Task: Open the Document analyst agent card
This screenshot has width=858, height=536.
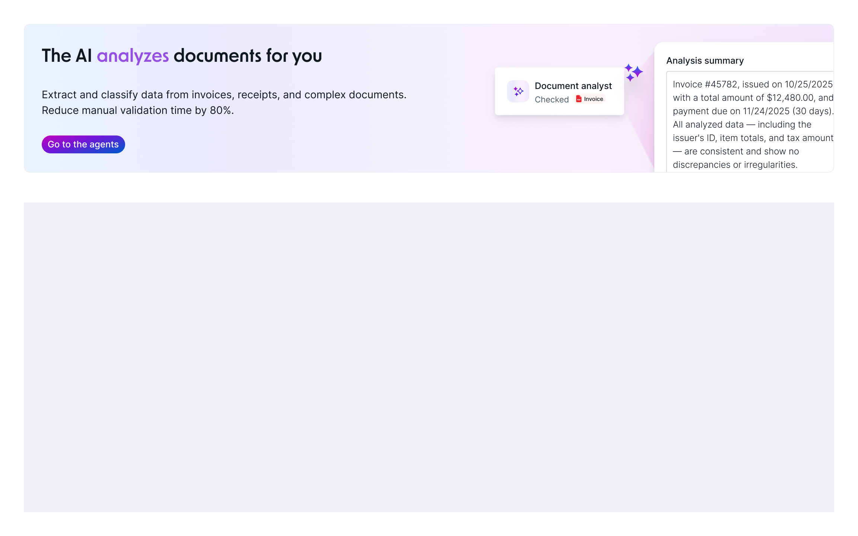Action: (x=559, y=91)
